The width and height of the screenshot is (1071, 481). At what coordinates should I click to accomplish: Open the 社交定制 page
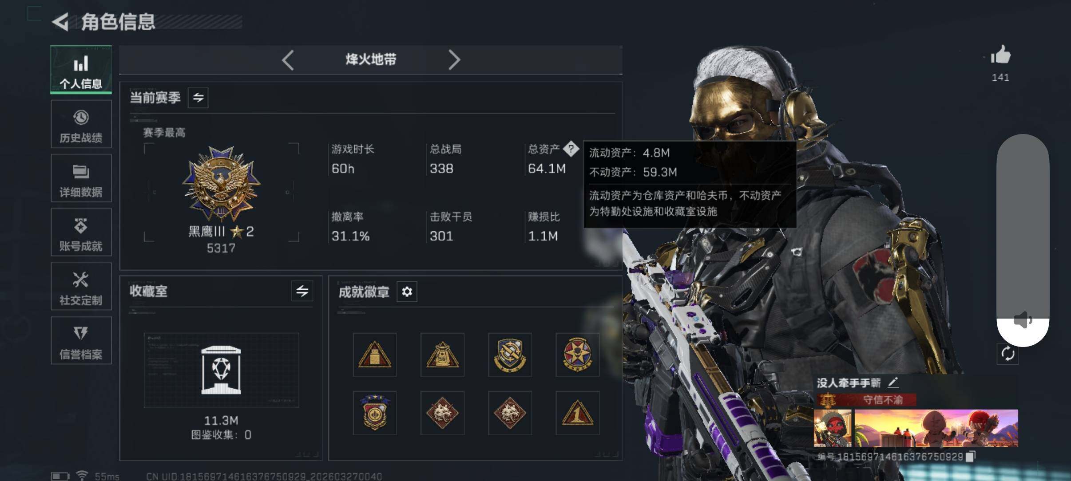81,286
